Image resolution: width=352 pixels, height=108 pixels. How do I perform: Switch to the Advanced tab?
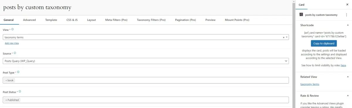(x=29, y=20)
